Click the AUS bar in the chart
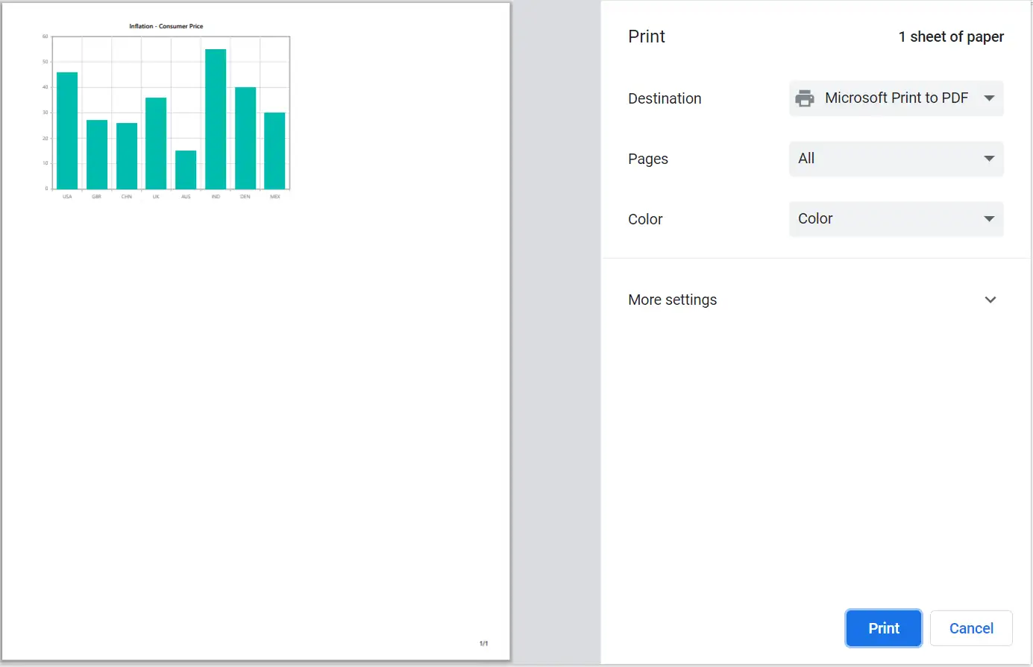 point(186,170)
